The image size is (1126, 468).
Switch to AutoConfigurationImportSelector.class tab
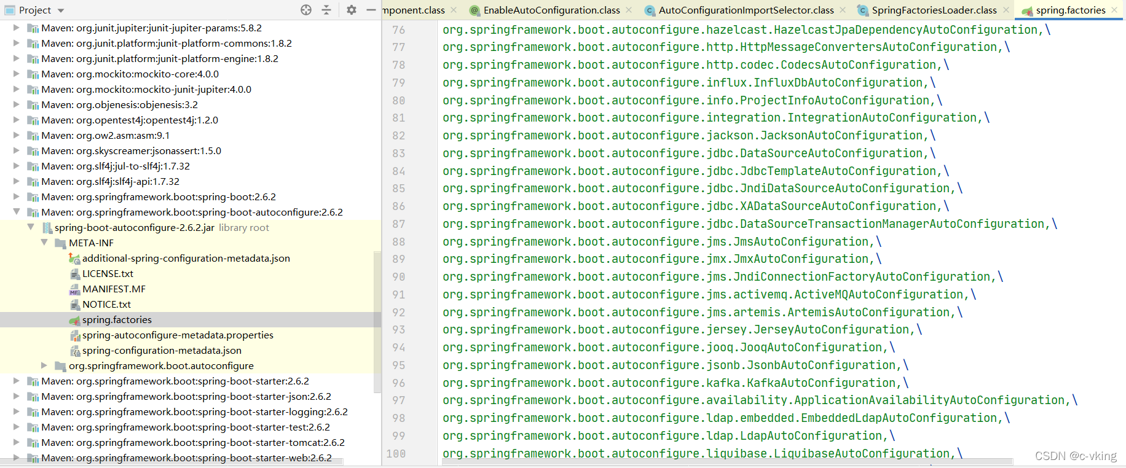(746, 10)
